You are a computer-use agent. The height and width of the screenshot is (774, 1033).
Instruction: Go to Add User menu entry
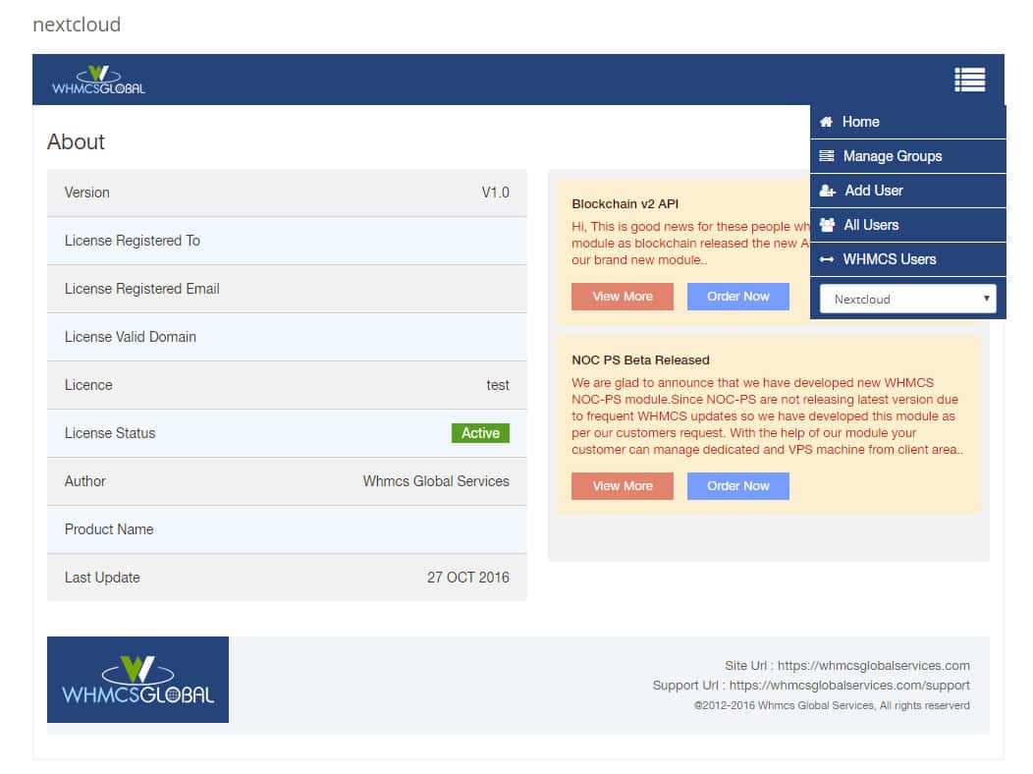(873, 191)
